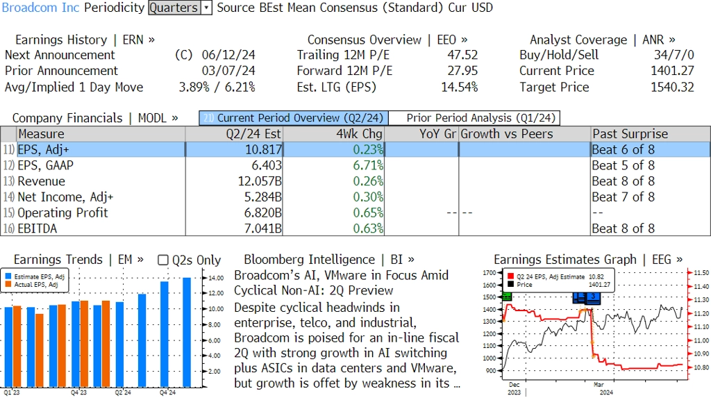Click the Avg/Implied move 3.89% / 6.21%
The image size is (711, 398).
pos(217,87)
